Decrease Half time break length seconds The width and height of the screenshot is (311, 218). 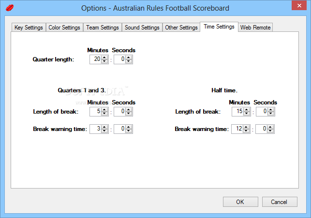[270, 114]
